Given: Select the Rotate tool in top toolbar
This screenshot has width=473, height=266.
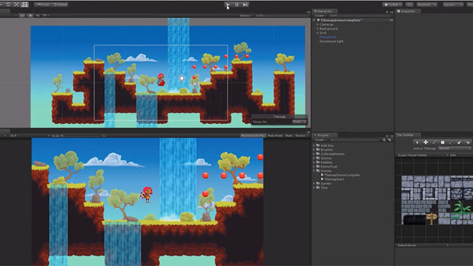Looking at the screenshot, I should click(x=8, y=4).
